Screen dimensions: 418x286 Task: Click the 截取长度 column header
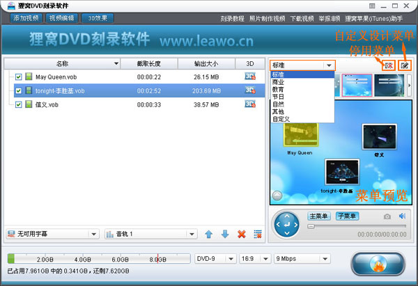point(149,63)
